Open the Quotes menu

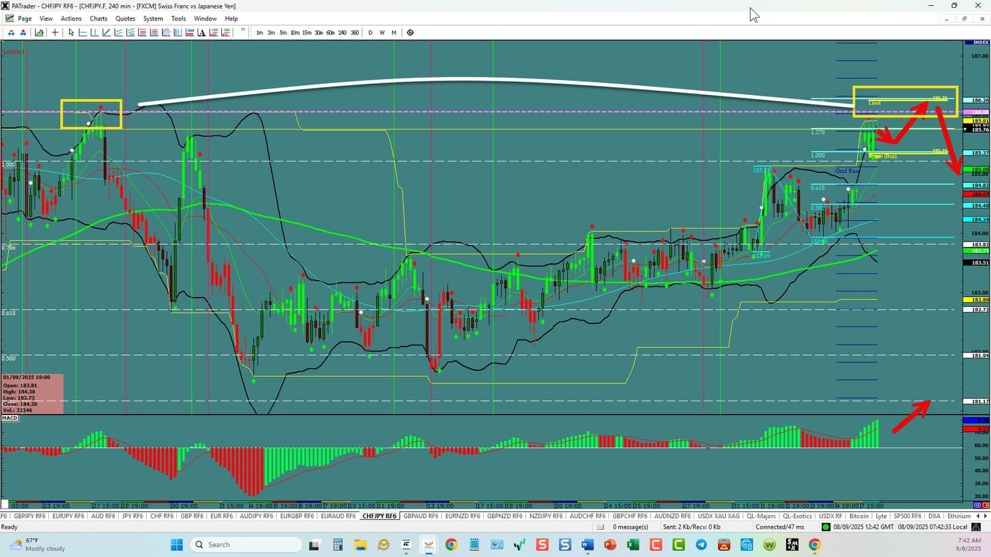pos(126,18)
